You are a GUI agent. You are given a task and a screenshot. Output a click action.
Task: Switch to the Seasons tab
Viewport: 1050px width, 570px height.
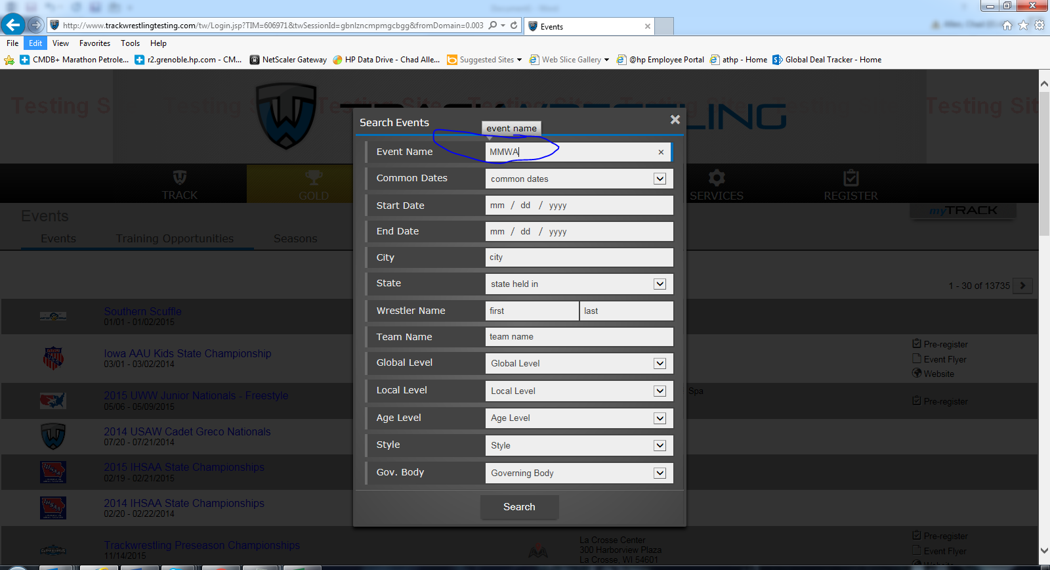point(295,238)
